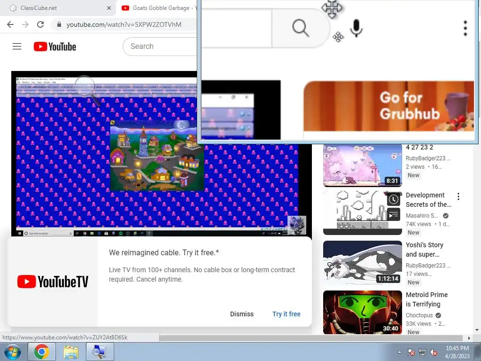Click network tray icon
481x361 pixels.
422,352
